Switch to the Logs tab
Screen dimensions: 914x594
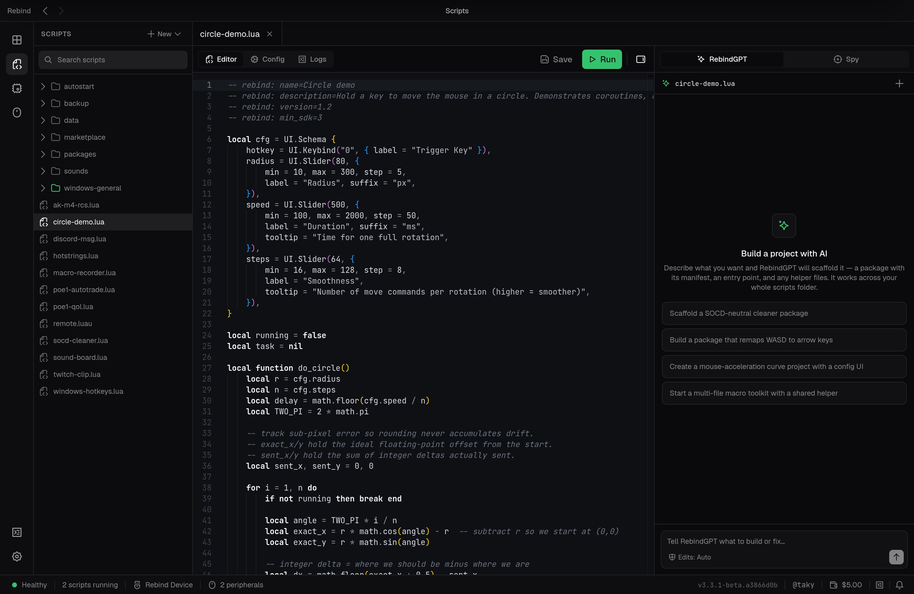[x=313, y=59]
